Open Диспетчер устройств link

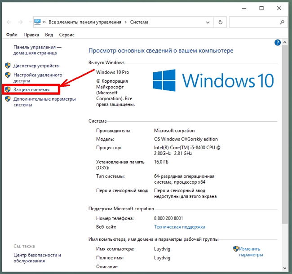(36, 66)
